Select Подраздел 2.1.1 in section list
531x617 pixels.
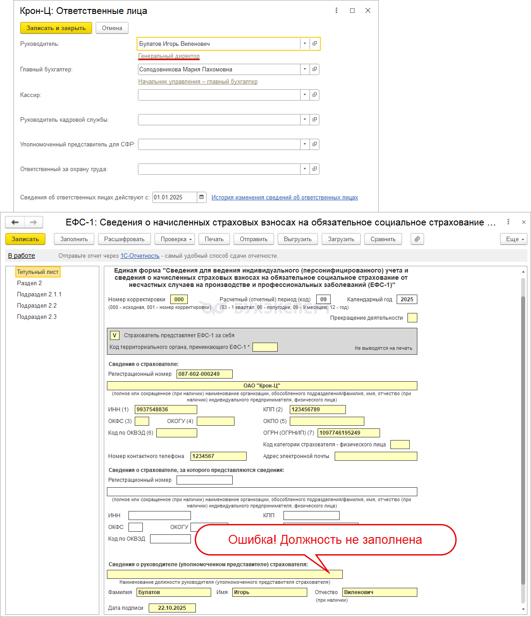[x=39, y=295]
